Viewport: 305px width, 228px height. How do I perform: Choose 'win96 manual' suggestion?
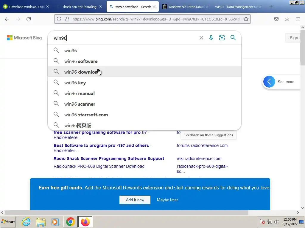[x=144, y=93]
